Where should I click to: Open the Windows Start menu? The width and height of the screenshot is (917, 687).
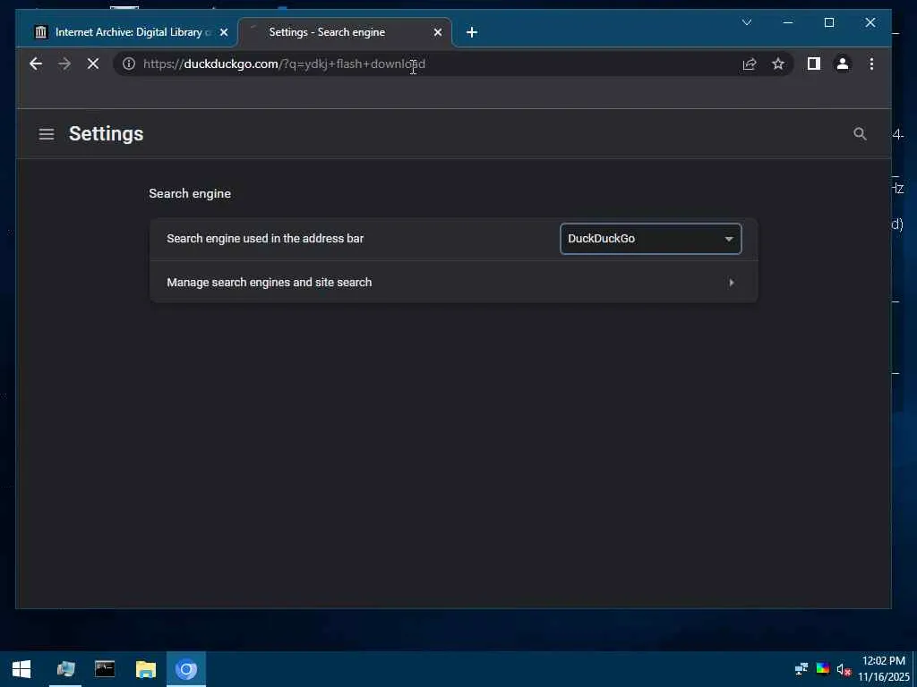[x=21, y=669]
